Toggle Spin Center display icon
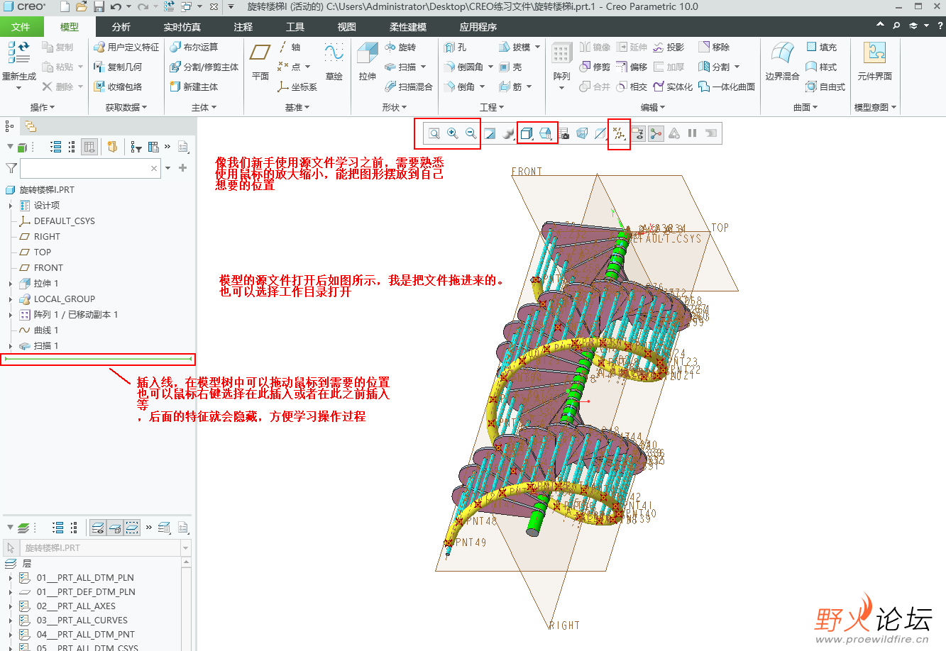Image resolution: width=946 pixels, height=651 pixels. coord(656,133)
